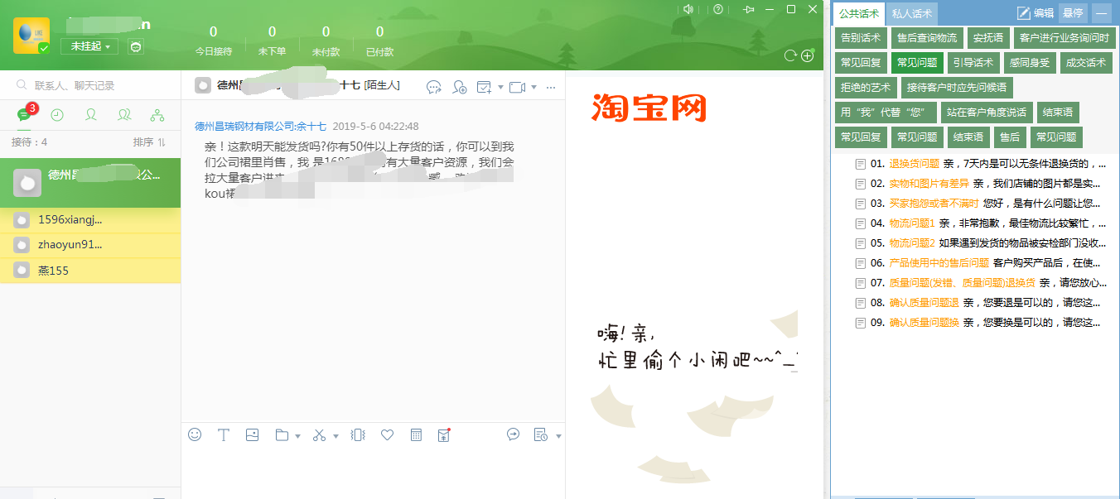Click the message input area below the toolbar
The height and width of the screenshot is (499, 1120).
tap(373, 473)
